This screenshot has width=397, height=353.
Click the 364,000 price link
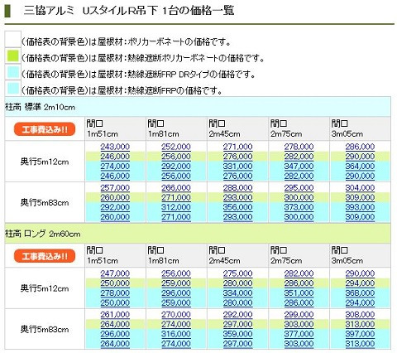(x=360, y=167)
